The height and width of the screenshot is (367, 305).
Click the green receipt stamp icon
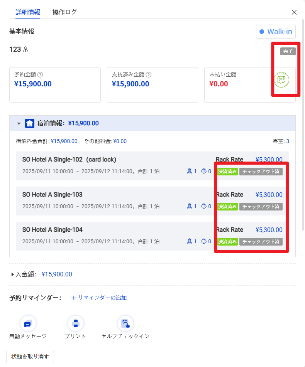click(281, 79)
